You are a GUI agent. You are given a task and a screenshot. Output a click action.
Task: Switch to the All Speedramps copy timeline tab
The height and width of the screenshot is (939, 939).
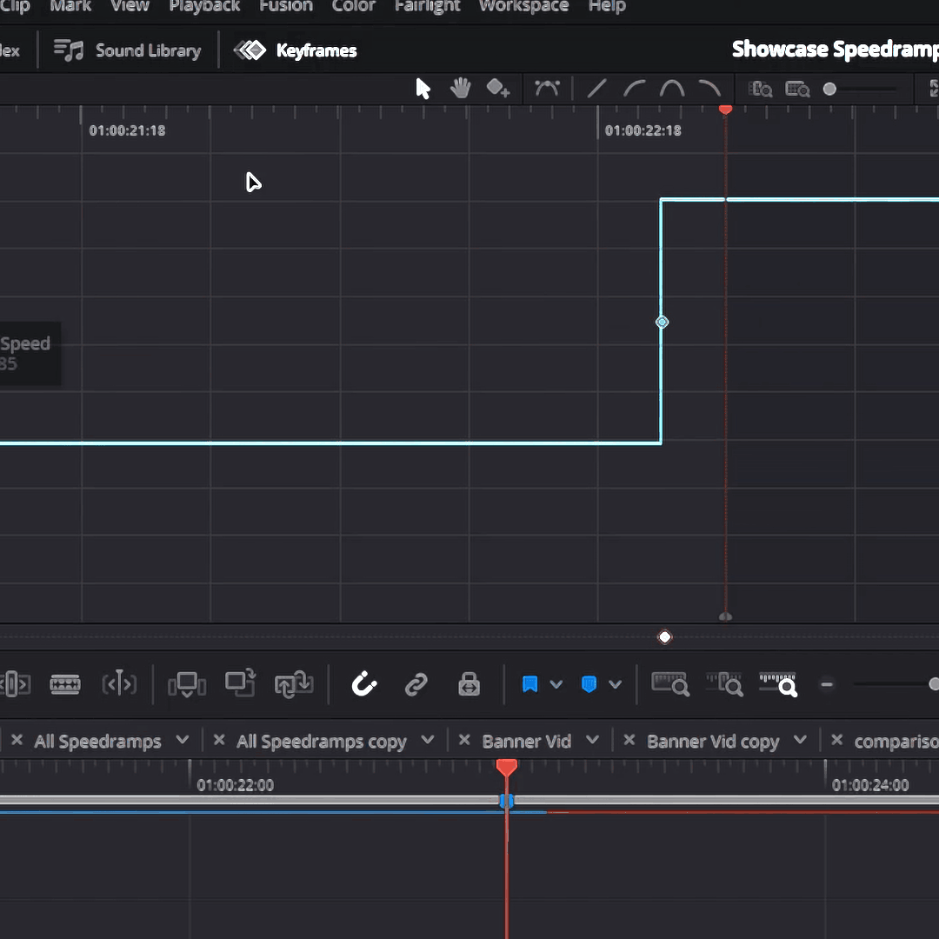tap(322, 741)
